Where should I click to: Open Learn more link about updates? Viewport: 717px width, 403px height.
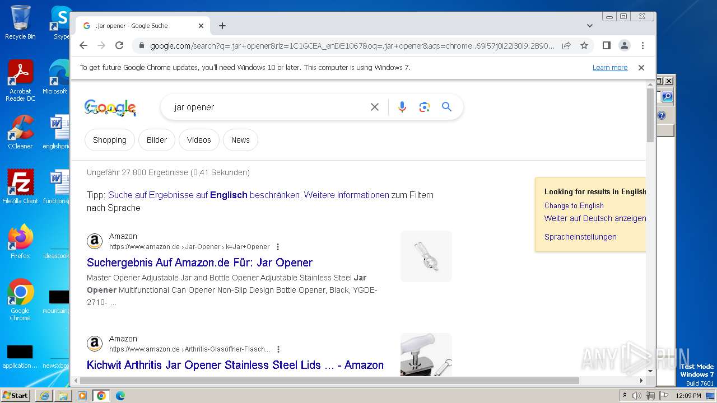pos(610,67)
